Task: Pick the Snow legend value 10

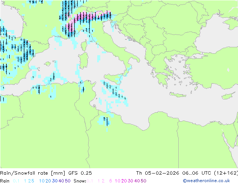Action: click(x=117, y=181)
